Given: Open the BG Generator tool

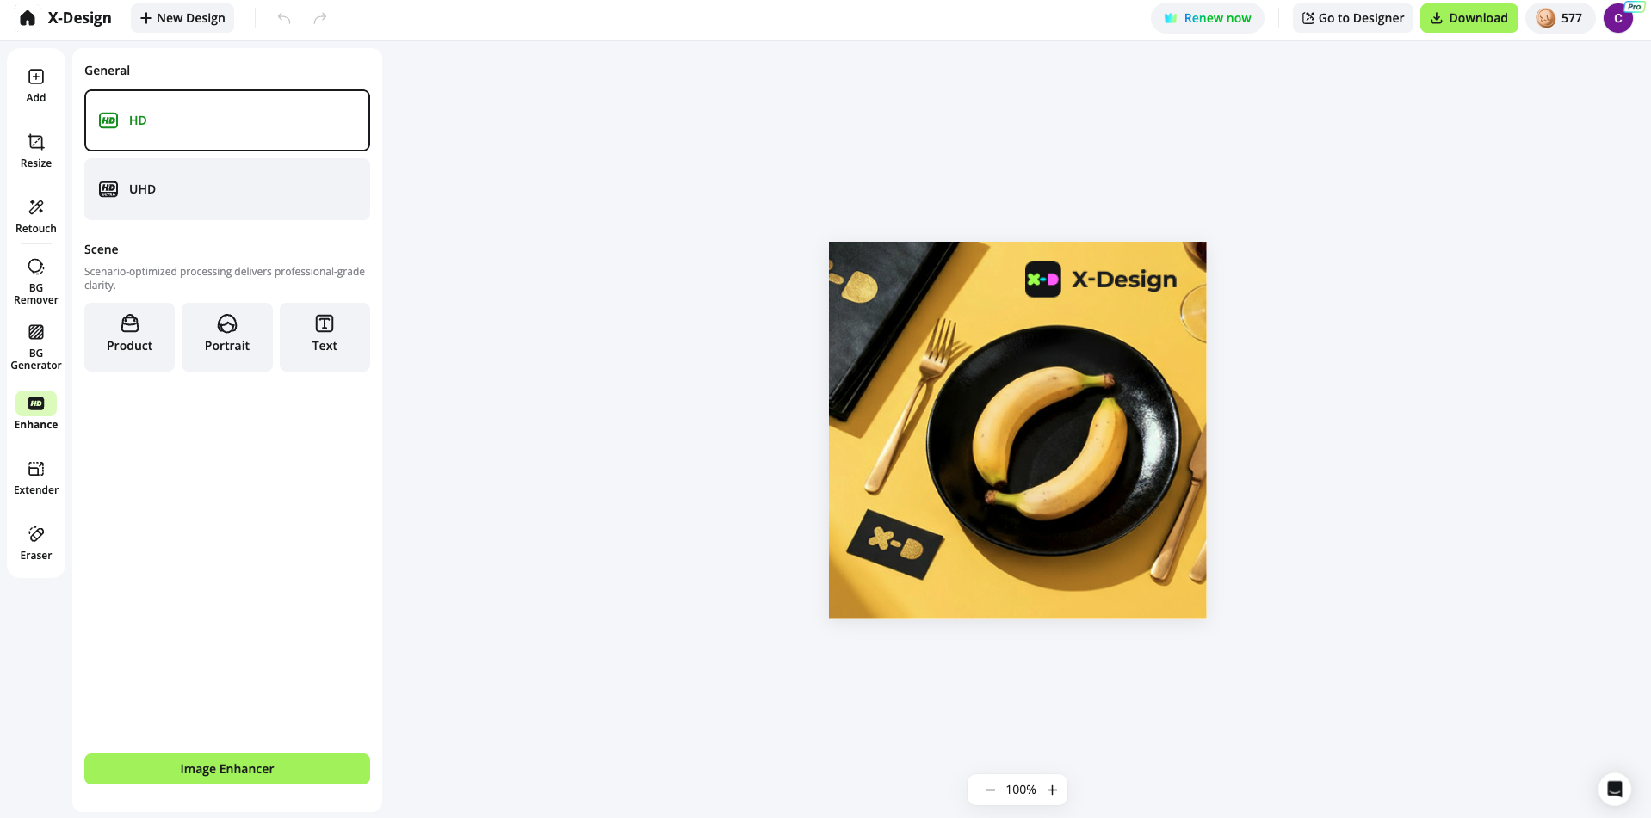Looking at the screenshot, I should coord(36,346).
